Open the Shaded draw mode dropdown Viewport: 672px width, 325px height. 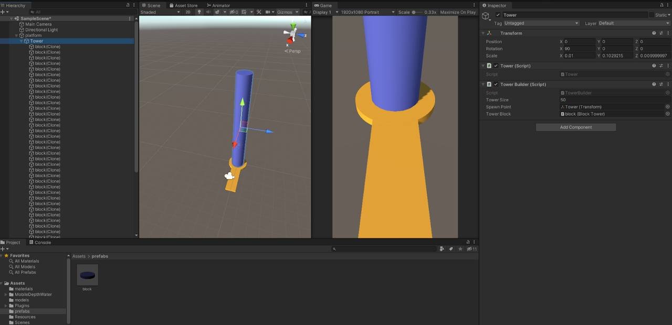click(x=160, y=12)
